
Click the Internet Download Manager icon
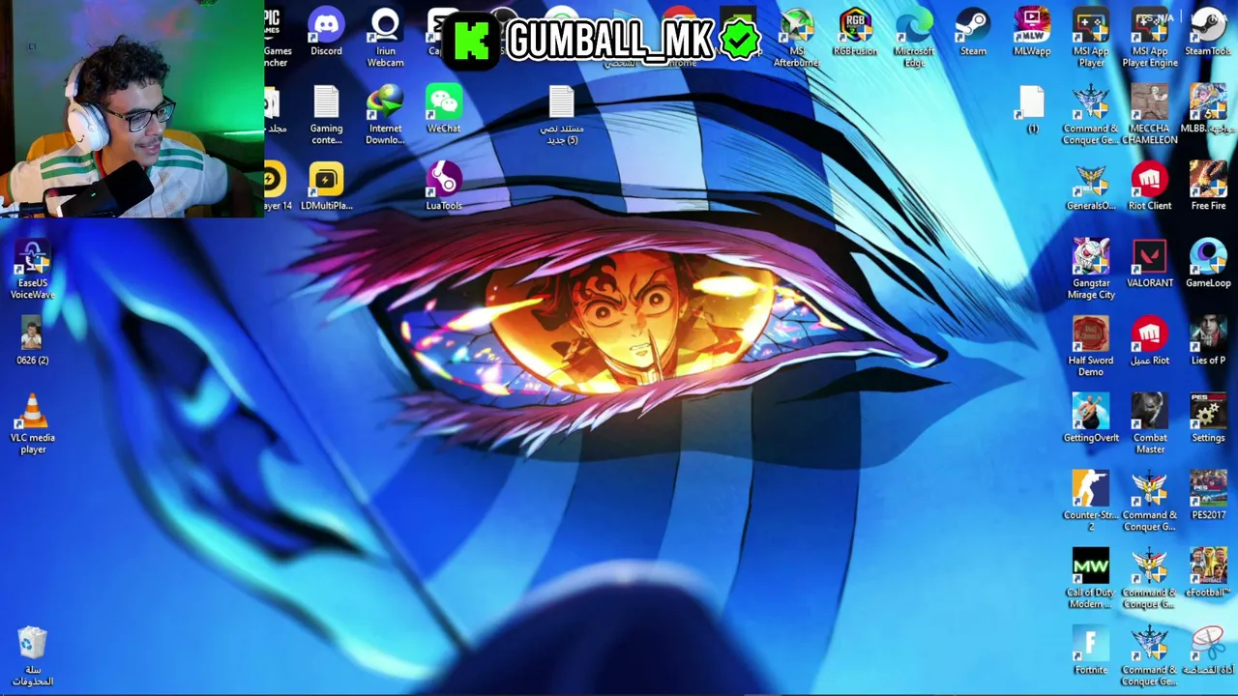(385, 115)
